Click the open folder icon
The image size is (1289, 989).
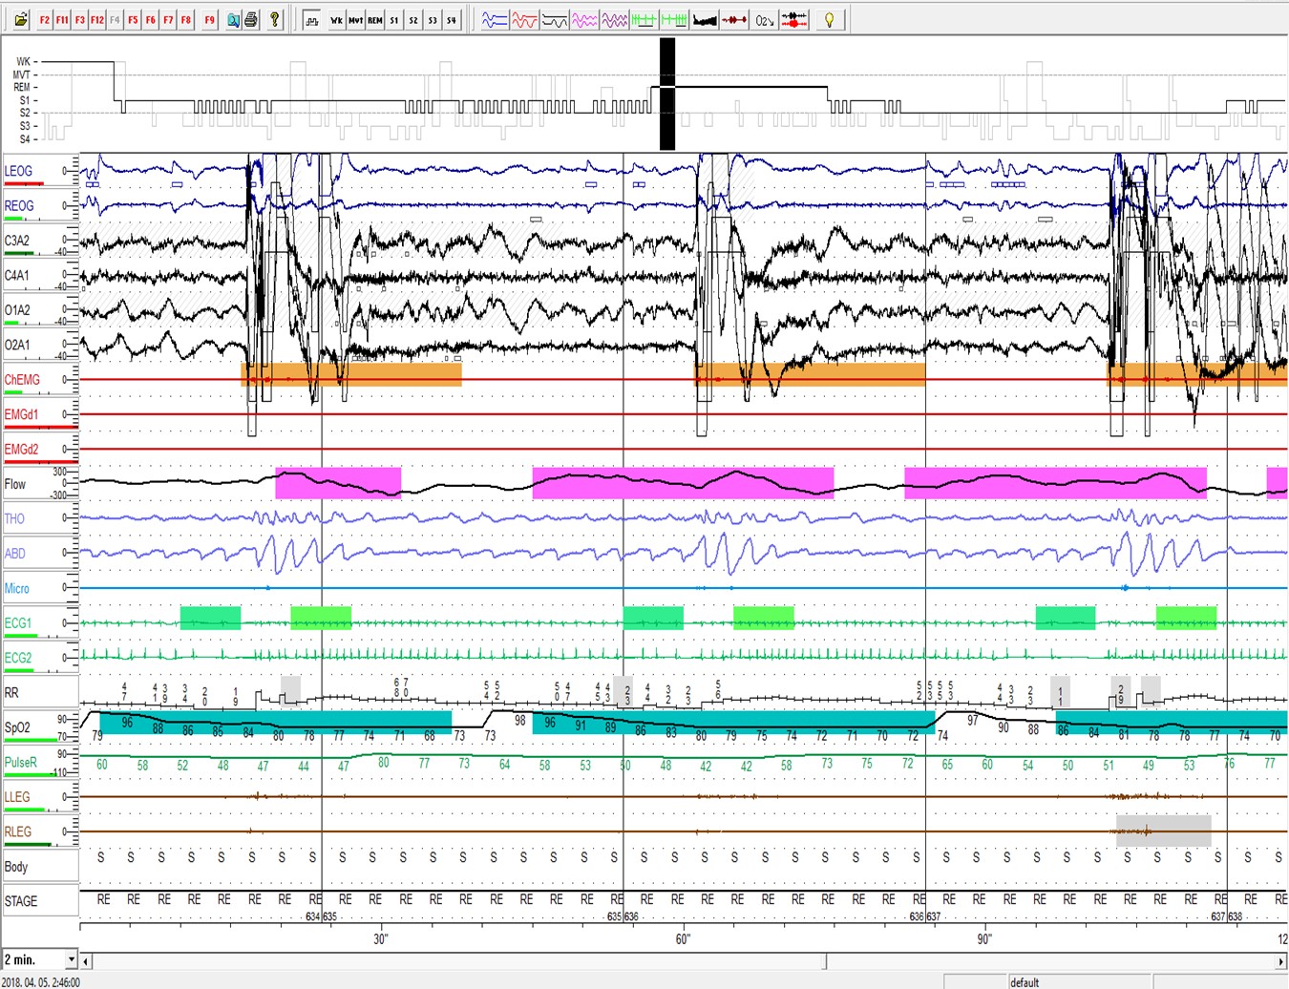20,19
